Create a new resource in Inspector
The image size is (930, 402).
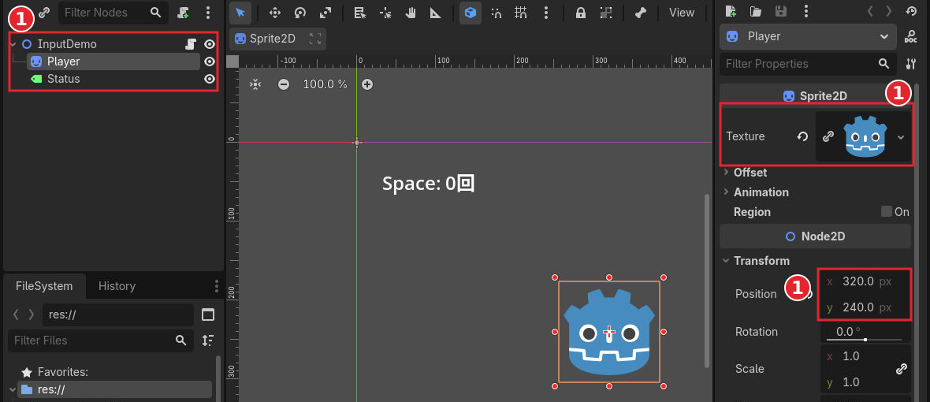point(731,11)
